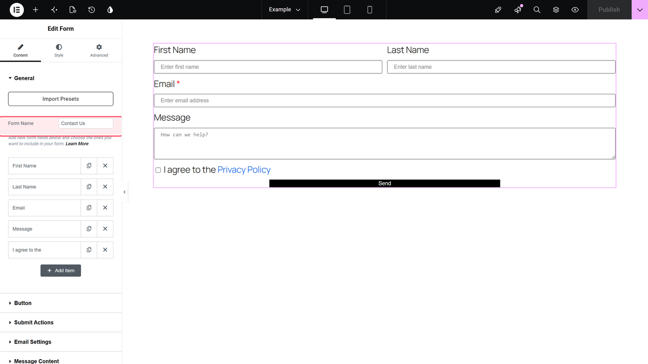Switch to the Style tab

point(59,50)
